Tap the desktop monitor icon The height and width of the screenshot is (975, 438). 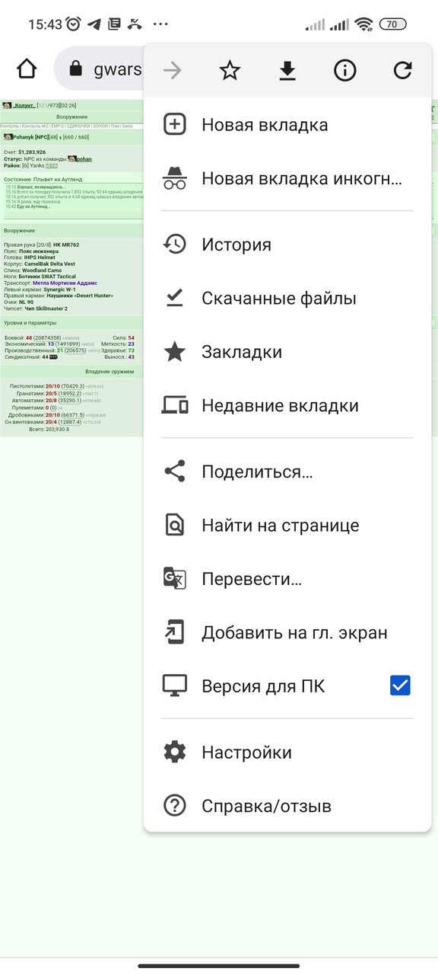175,686
